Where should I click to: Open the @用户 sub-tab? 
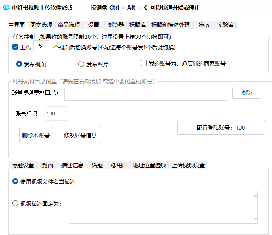coord(119,165)
